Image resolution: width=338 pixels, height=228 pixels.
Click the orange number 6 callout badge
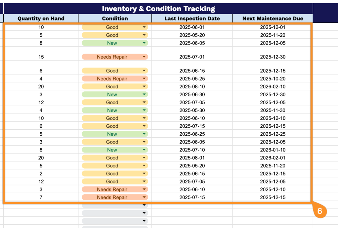click(x=320, y=211)
